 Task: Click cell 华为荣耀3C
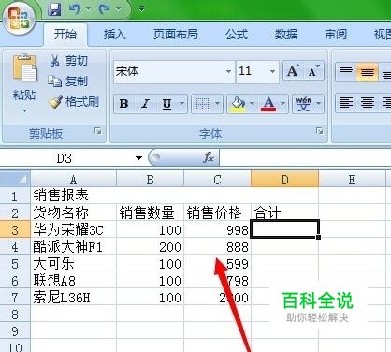pos(73,230)
